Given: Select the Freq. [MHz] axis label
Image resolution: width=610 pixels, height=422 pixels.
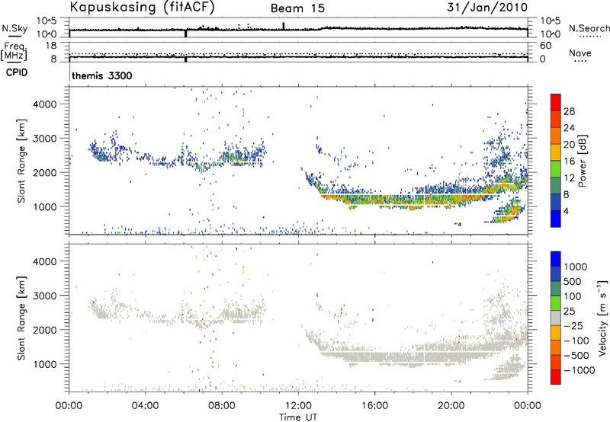Looking at the screenshot, I should pyautogui.click(x=14, y=51).
